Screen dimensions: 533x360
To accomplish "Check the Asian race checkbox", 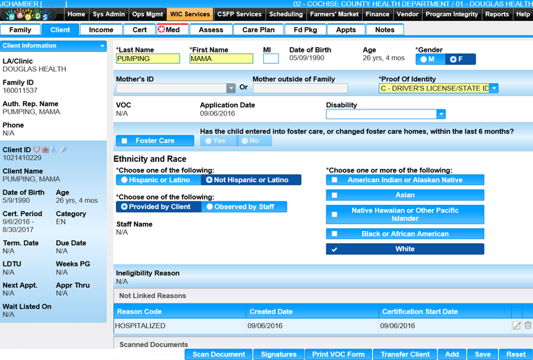I will [405, 195].
